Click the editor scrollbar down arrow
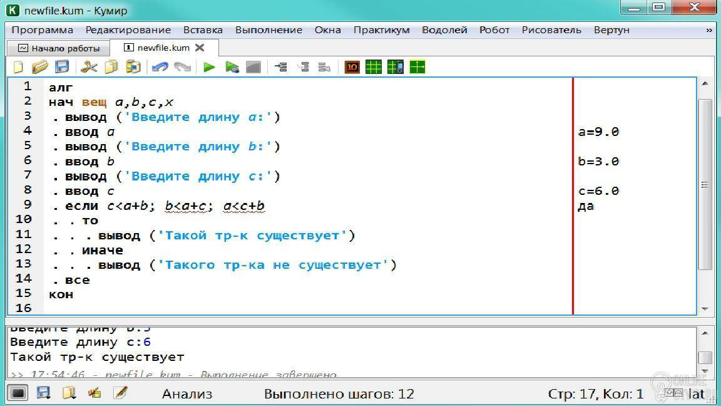The height and width of the screenshot is (406, 721). point(705,310)
